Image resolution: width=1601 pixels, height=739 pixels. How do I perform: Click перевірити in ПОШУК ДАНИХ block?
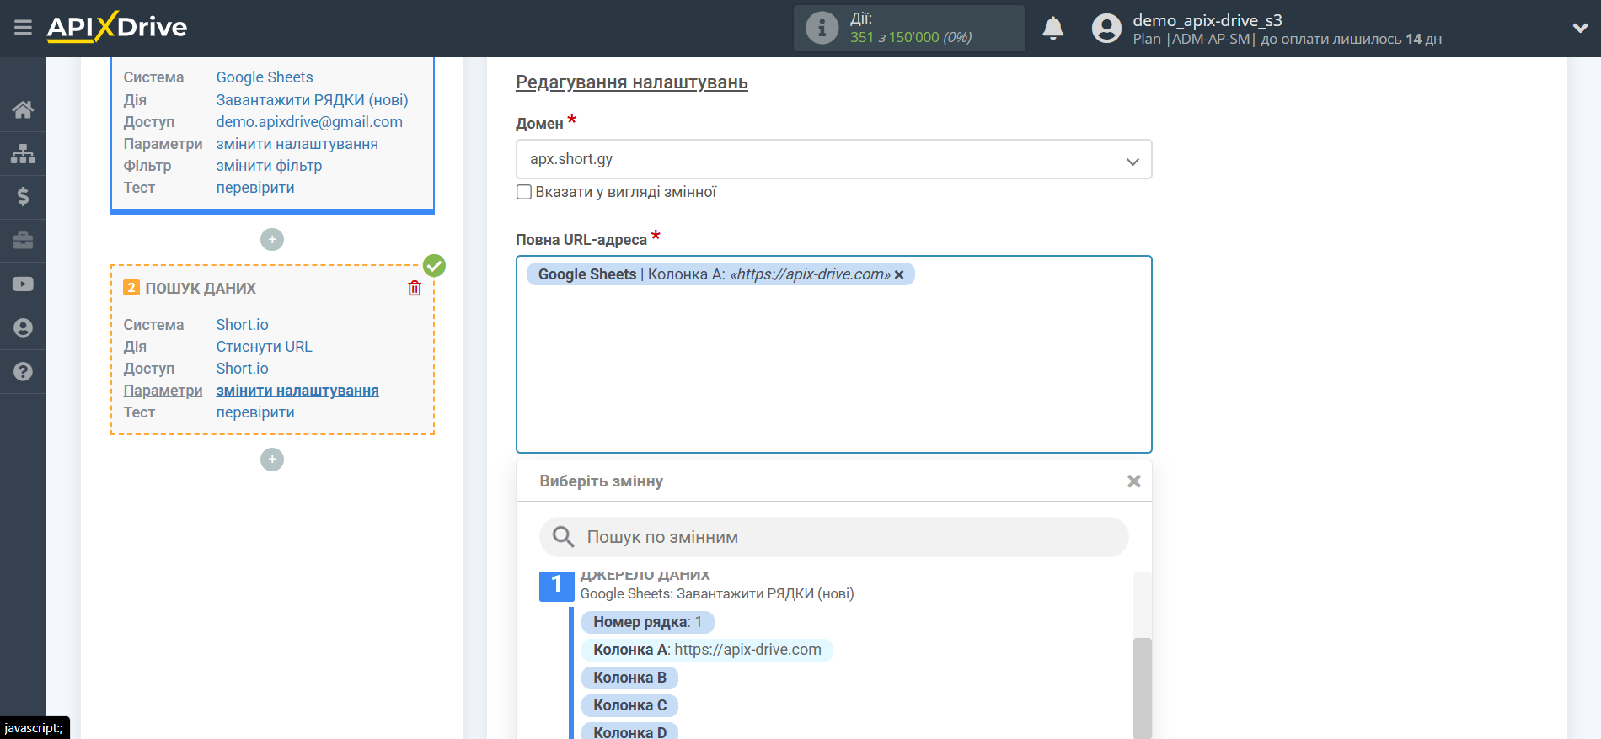tap(255, 412)
